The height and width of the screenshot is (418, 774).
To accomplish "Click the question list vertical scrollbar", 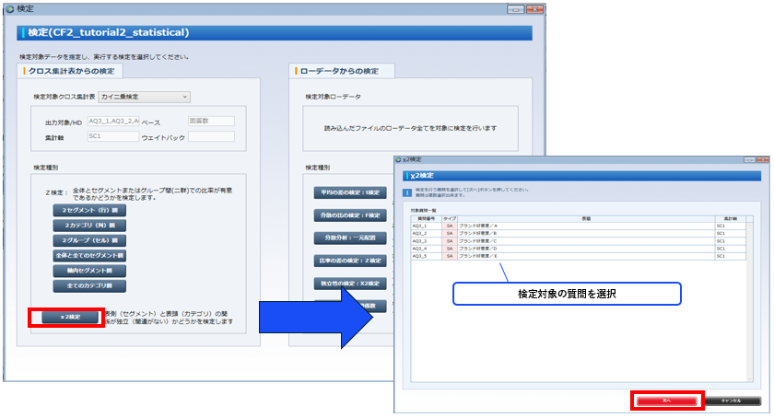I will coord(750,301).
